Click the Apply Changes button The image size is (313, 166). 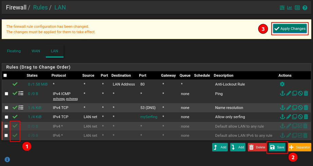pos(290,29)
